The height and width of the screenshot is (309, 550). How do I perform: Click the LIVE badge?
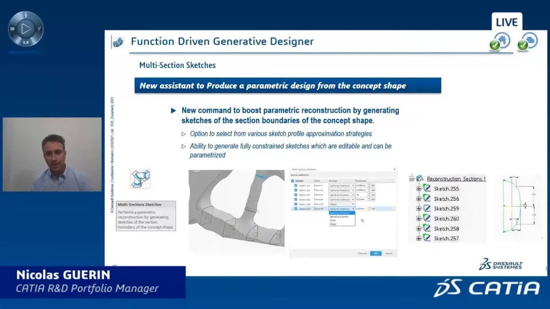pos(507,22)
